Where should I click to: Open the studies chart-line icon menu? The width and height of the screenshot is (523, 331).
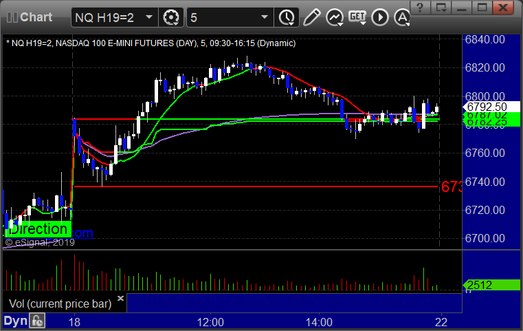(335, 17)
